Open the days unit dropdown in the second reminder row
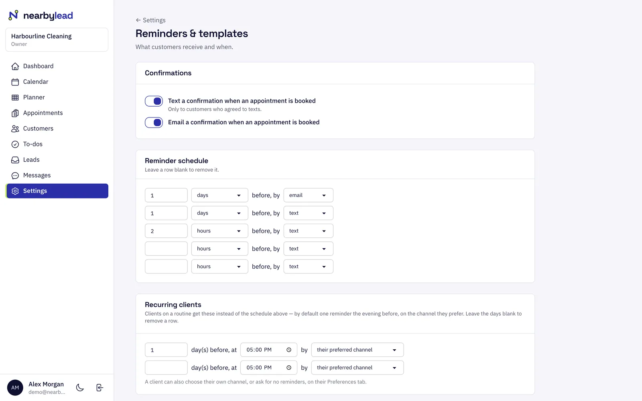This screenshot has height=401, width=642. point(219,213)
